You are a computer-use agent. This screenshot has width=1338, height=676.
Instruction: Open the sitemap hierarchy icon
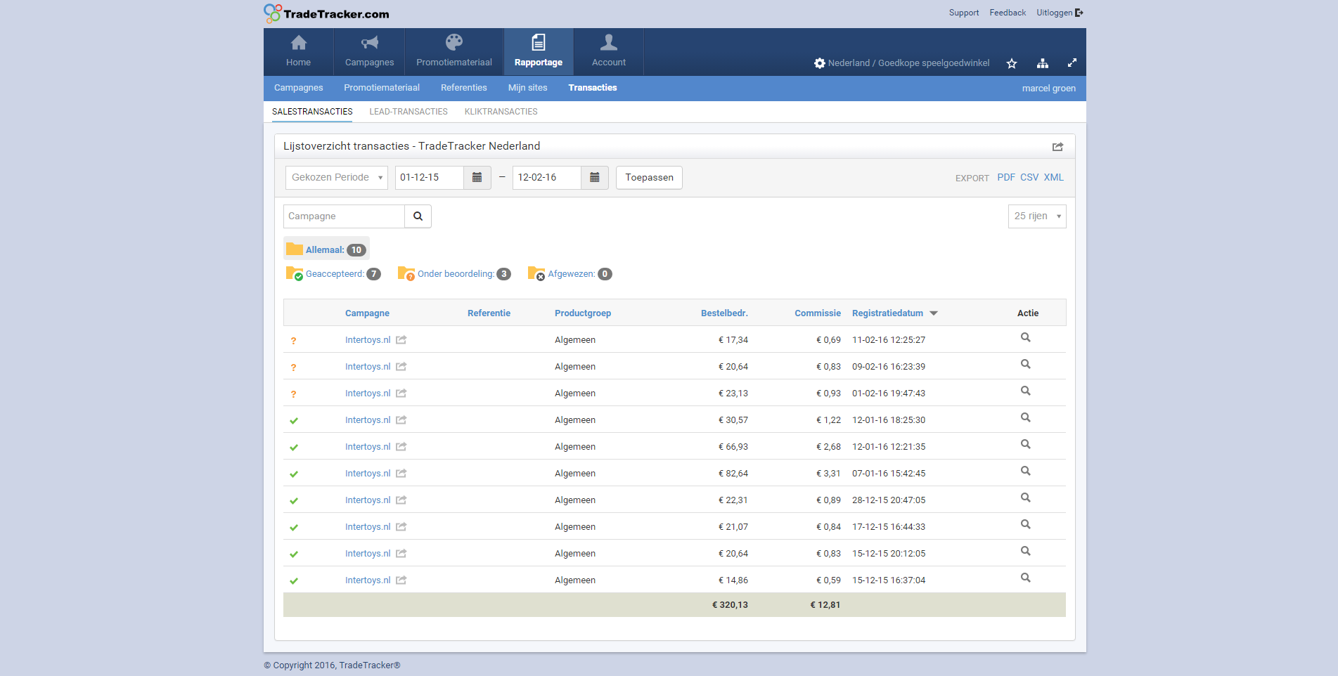(x=1043, y=63)
